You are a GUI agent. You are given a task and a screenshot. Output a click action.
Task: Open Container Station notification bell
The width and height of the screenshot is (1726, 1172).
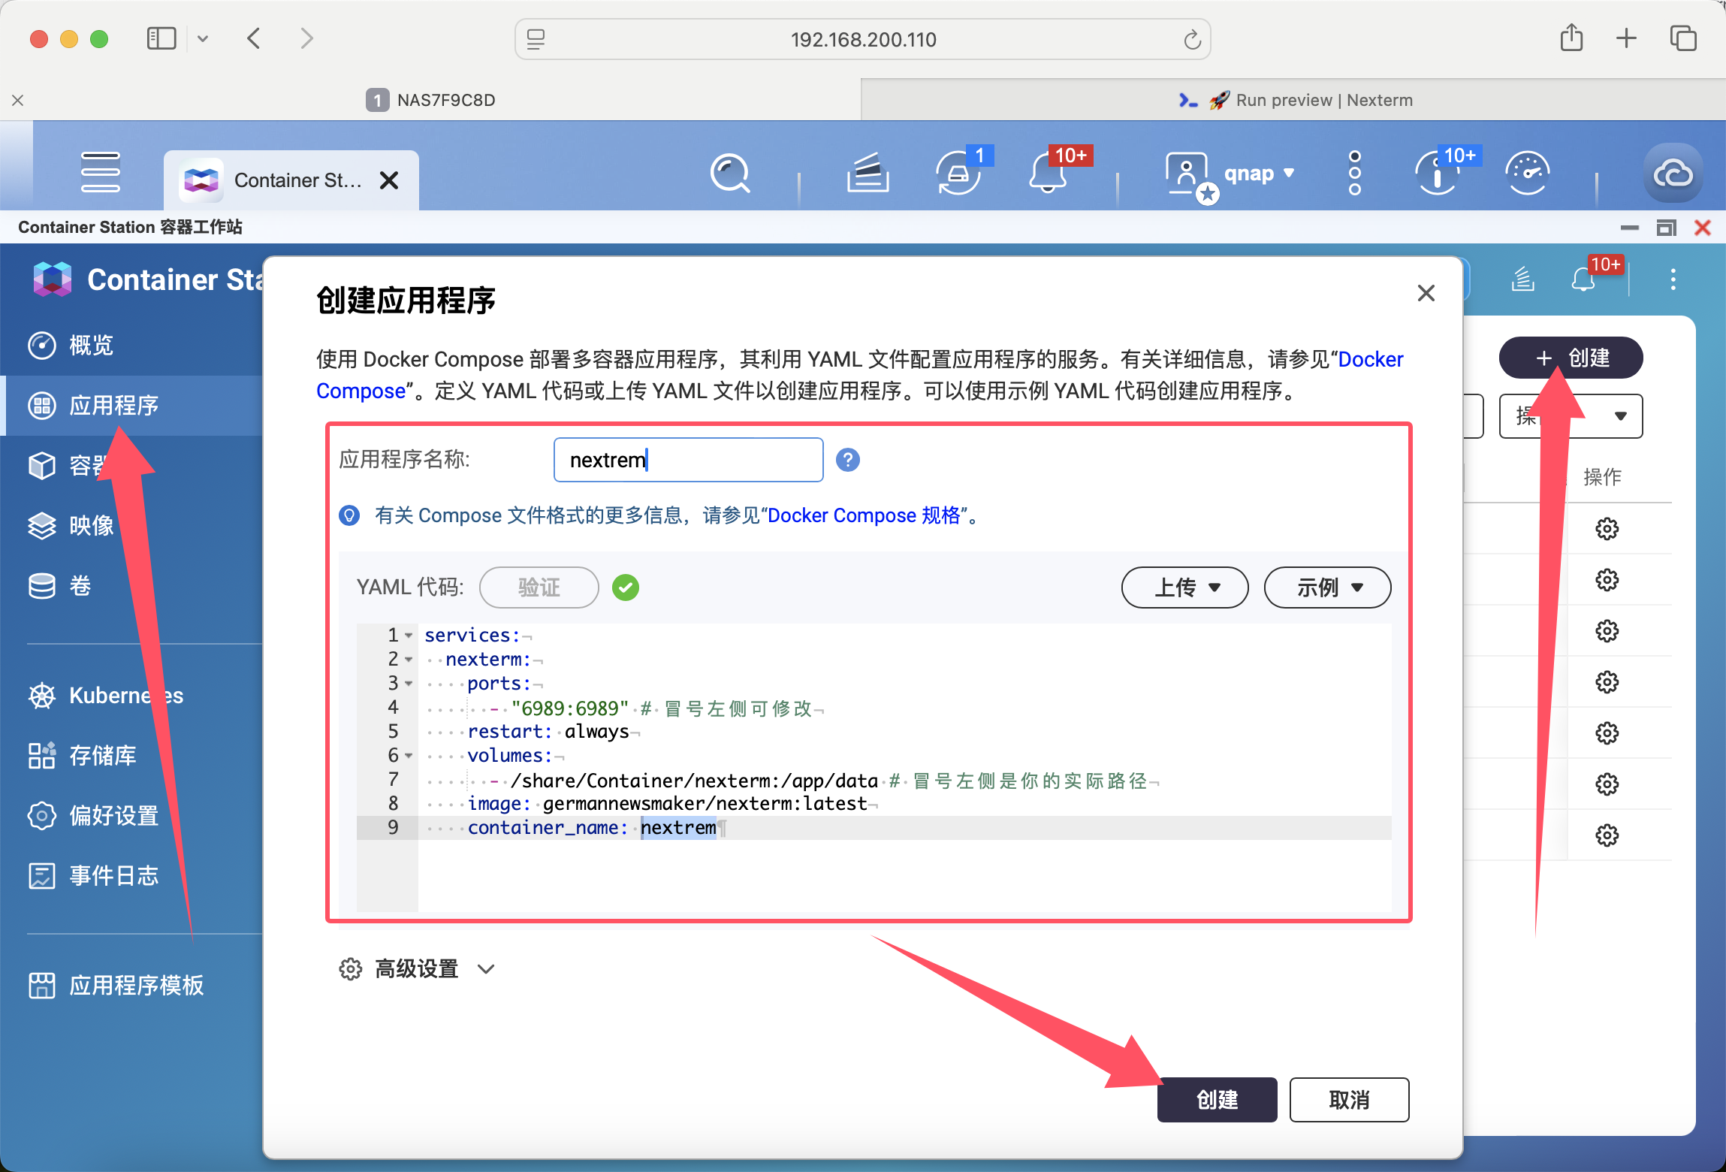pyautogui.click(x=1583, y=279)
